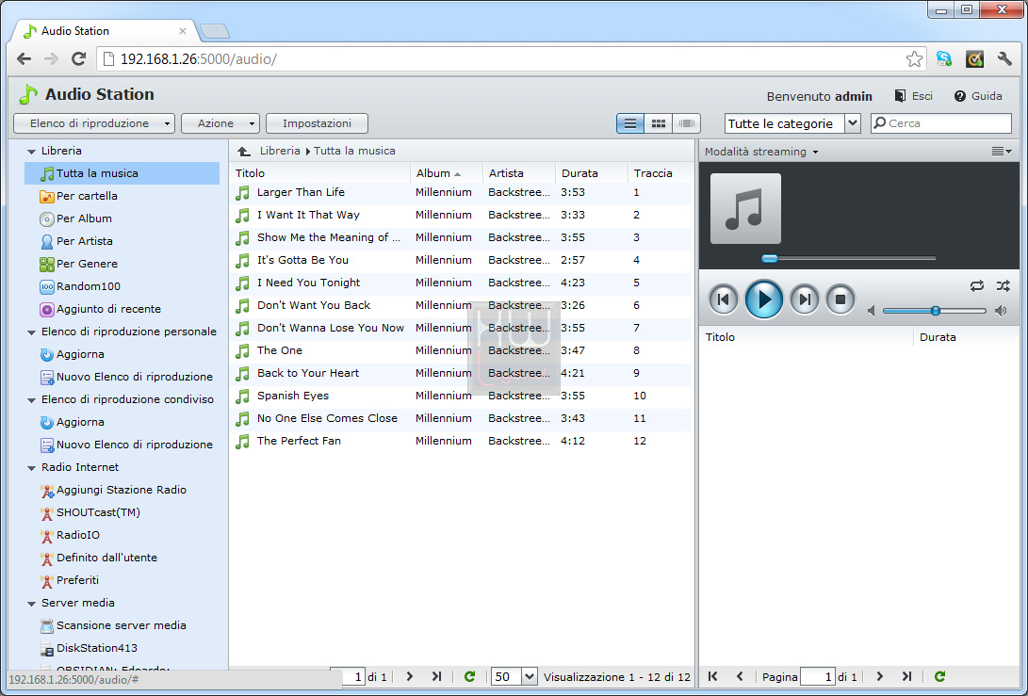Adjust the volume slider handle
Image resolution: width=1028 pixels, height=696 pixels.
point(936,311)
